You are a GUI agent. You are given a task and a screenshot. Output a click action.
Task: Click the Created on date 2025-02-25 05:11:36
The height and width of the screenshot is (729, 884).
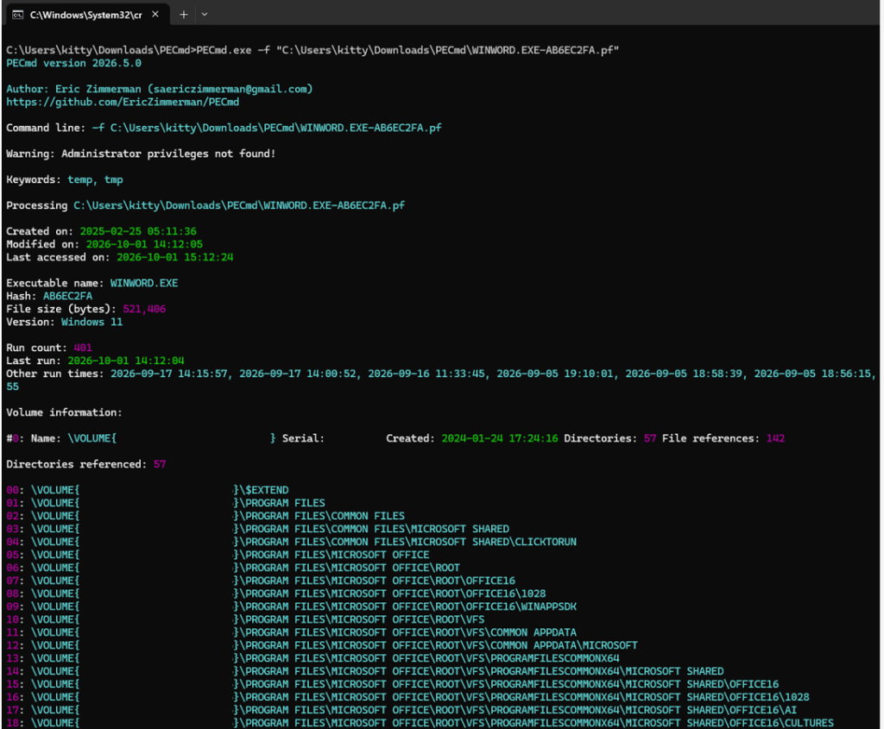[x=138, y=231]
